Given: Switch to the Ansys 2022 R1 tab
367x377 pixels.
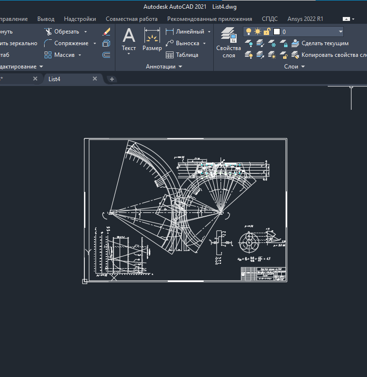Looking at the screenshot, I should (305, 19).
